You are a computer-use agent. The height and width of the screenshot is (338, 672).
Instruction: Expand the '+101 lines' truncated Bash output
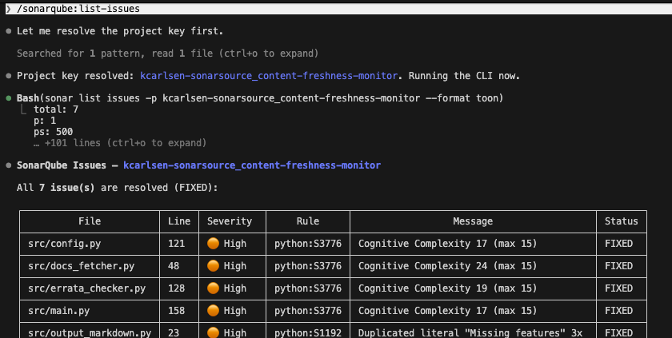(120, 143)
